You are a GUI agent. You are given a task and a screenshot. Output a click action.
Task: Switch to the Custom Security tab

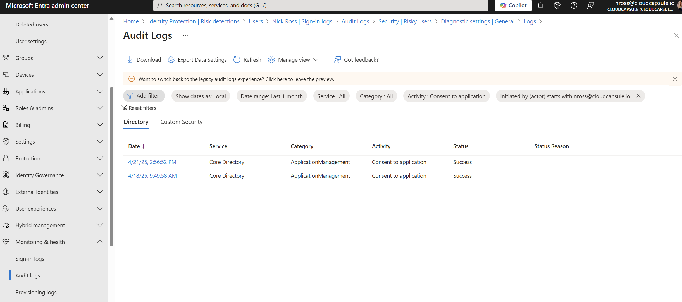(182, 122)
